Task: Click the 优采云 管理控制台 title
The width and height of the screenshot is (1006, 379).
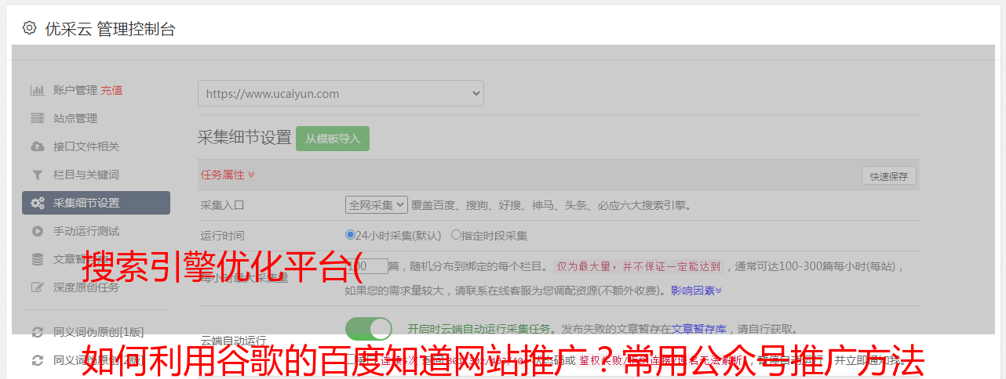Action: [x=110, y=29]
